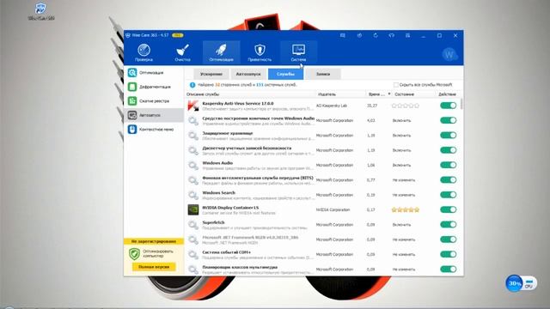
Task: Toggle the Superfetch service switch
Action: (x=449, y=225)
